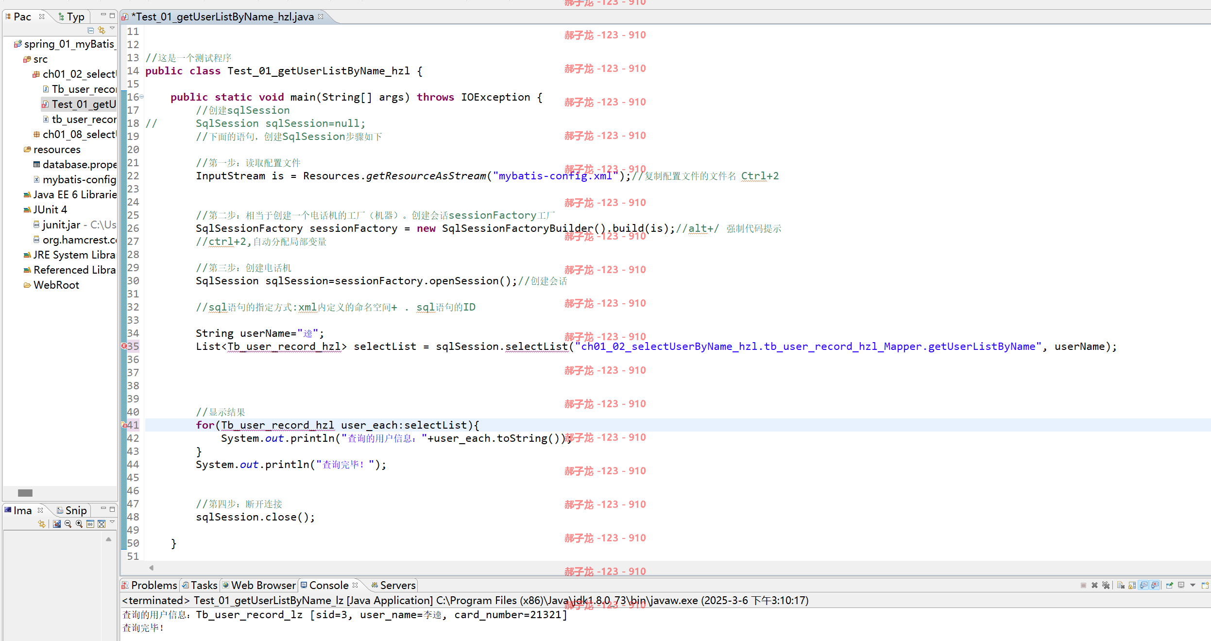Open the Tasks tab
This screenshot has height=641, width=1211.
point(200,586)
